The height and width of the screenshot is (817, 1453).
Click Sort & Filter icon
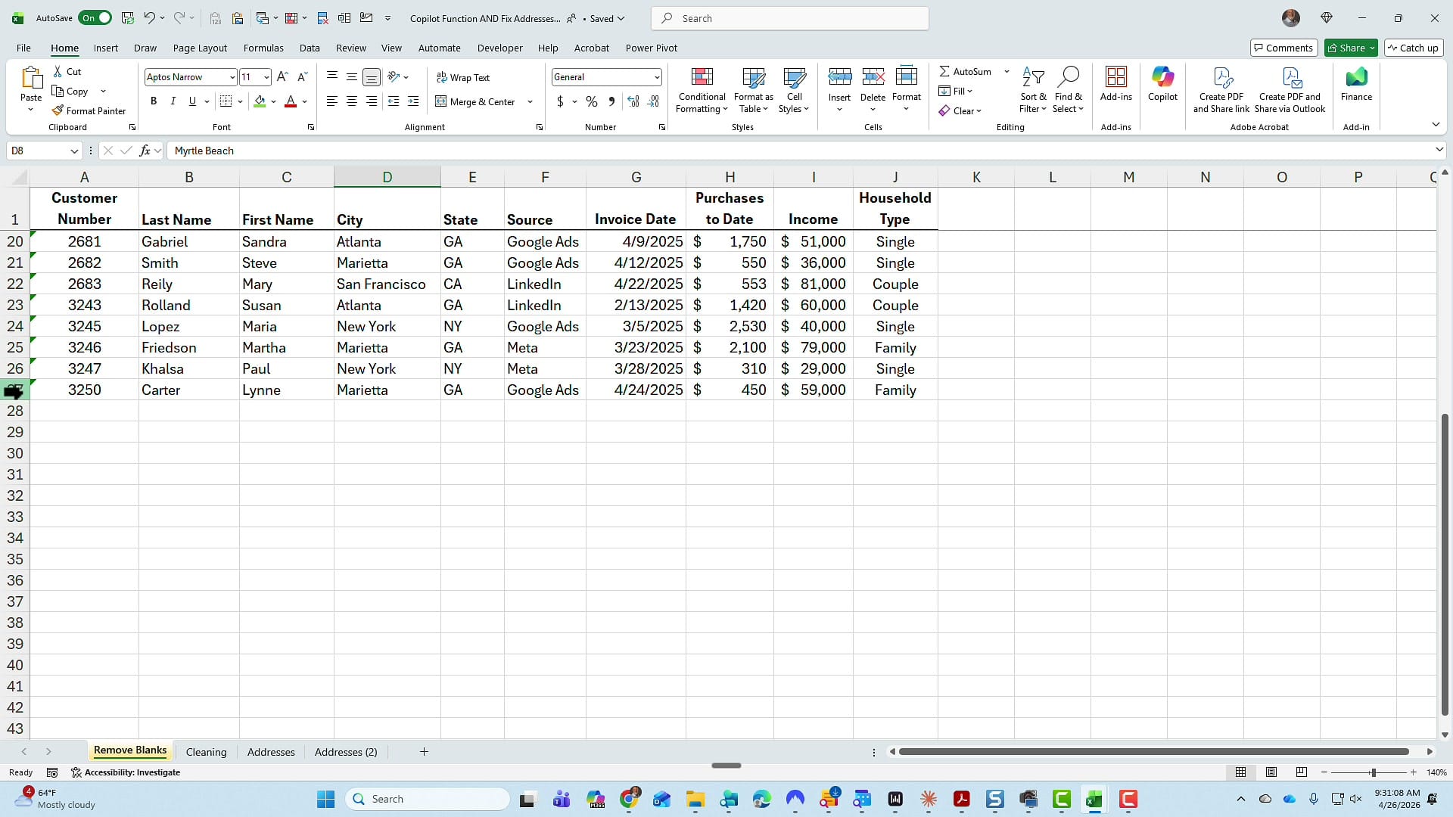(x=1033, y=89)
